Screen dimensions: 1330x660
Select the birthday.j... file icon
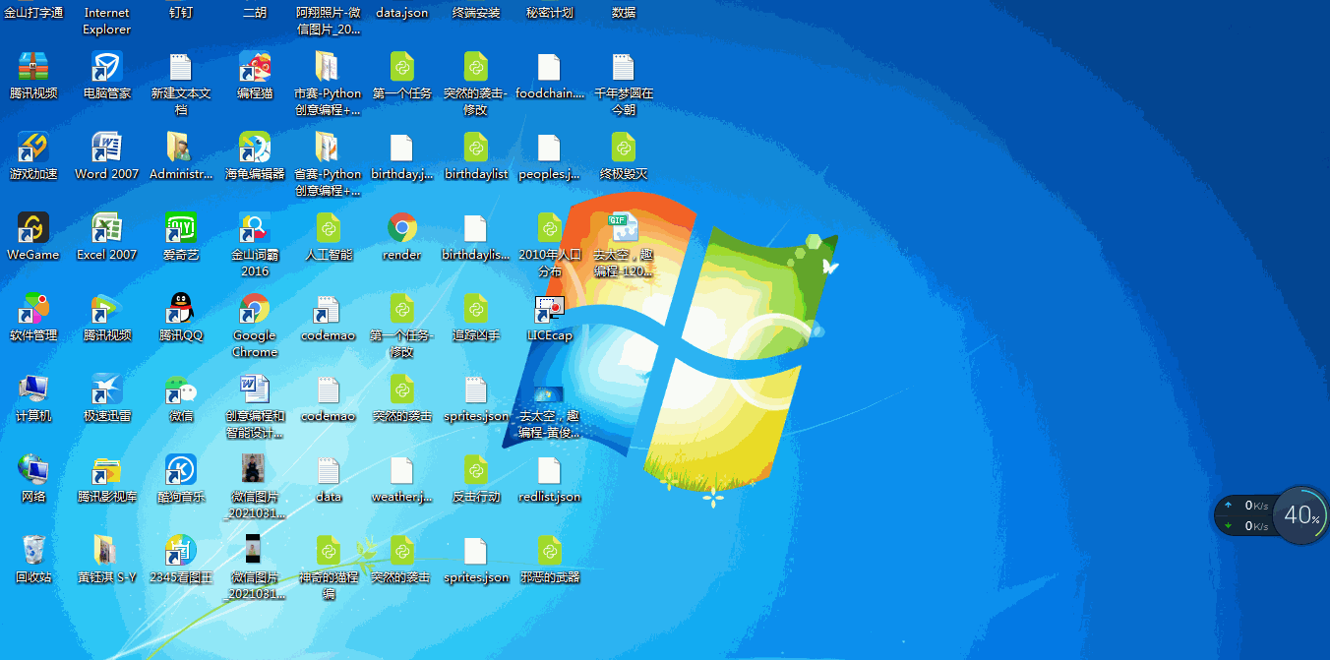402,148
